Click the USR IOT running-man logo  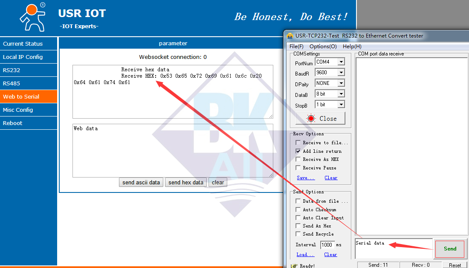pyautogui.click(x=32, y=17)
